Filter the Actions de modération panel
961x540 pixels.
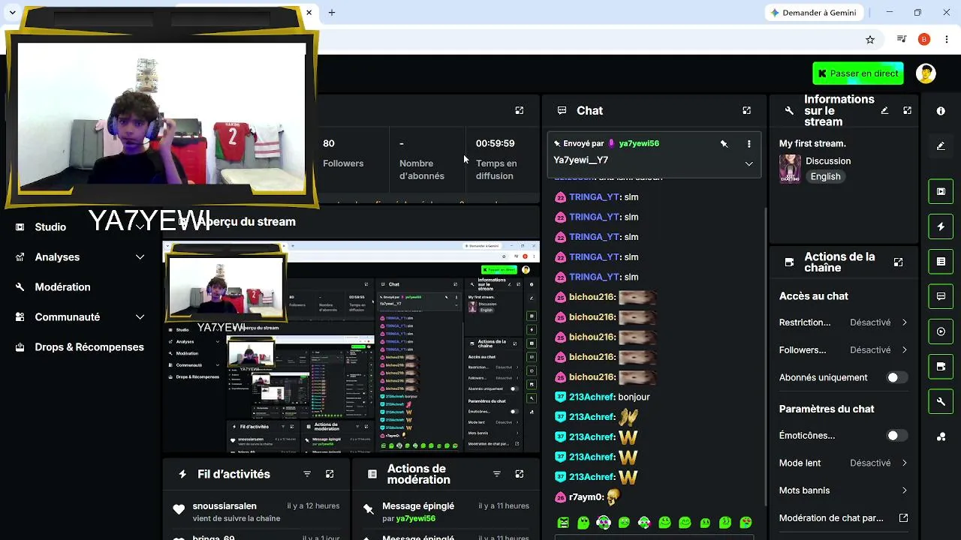496,474
